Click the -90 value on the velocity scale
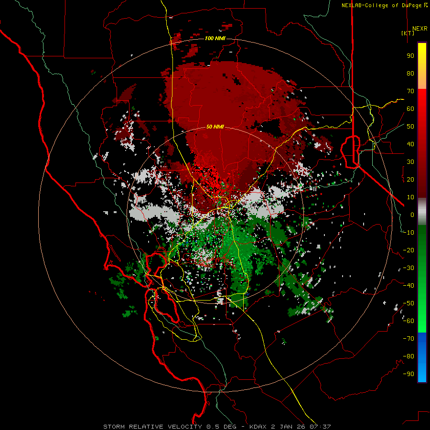 point(408,374)
